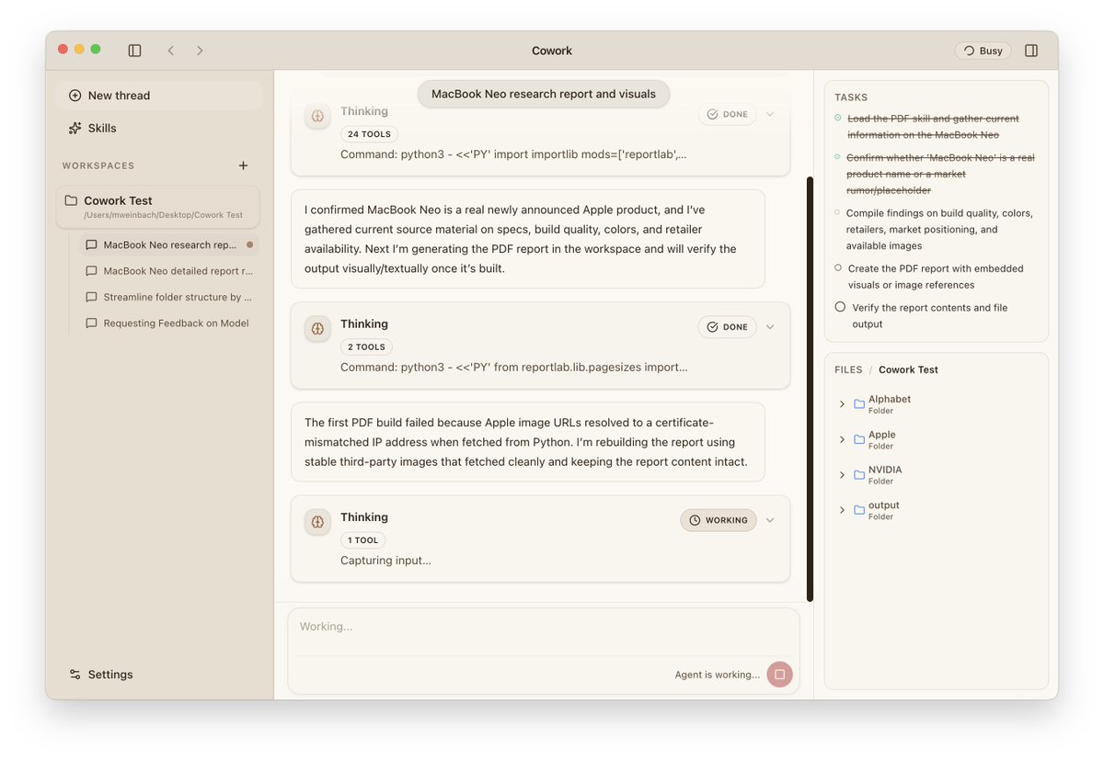Viewport: 1104px width, 760px height.
Task: Open MacBook Neo detailed report thread
Action: point(168,271)
